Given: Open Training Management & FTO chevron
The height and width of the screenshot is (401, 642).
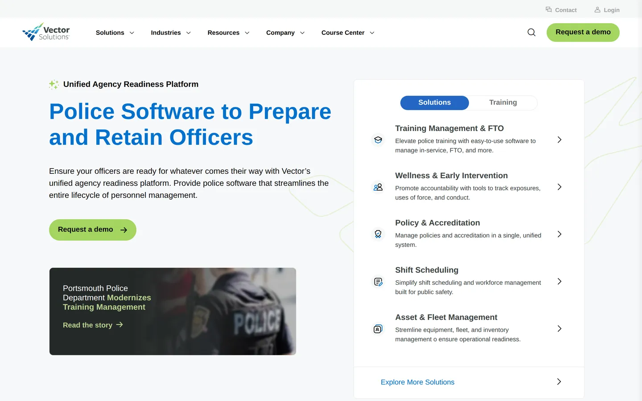Looking at the screenshot, I should pyautogui.click(x=560, y=140).
